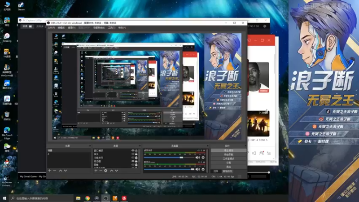Toggle visibility of 斗鱼水印 source

tap(133, 158)
